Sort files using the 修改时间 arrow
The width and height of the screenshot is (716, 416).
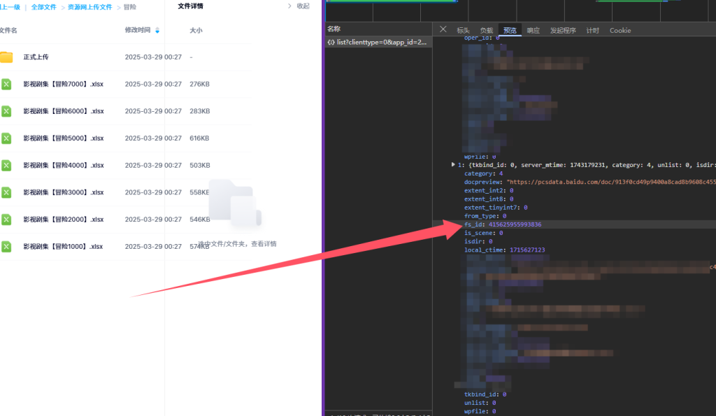click(x=157, y=31)
